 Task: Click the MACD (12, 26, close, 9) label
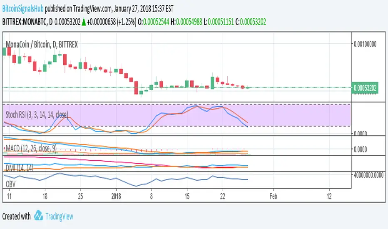pyautogui.click(x=31, y=149)
